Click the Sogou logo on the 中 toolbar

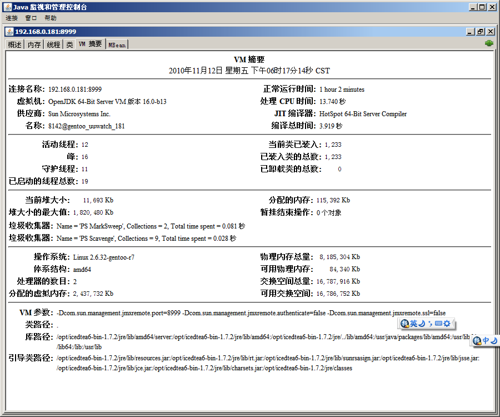point(477,340)
